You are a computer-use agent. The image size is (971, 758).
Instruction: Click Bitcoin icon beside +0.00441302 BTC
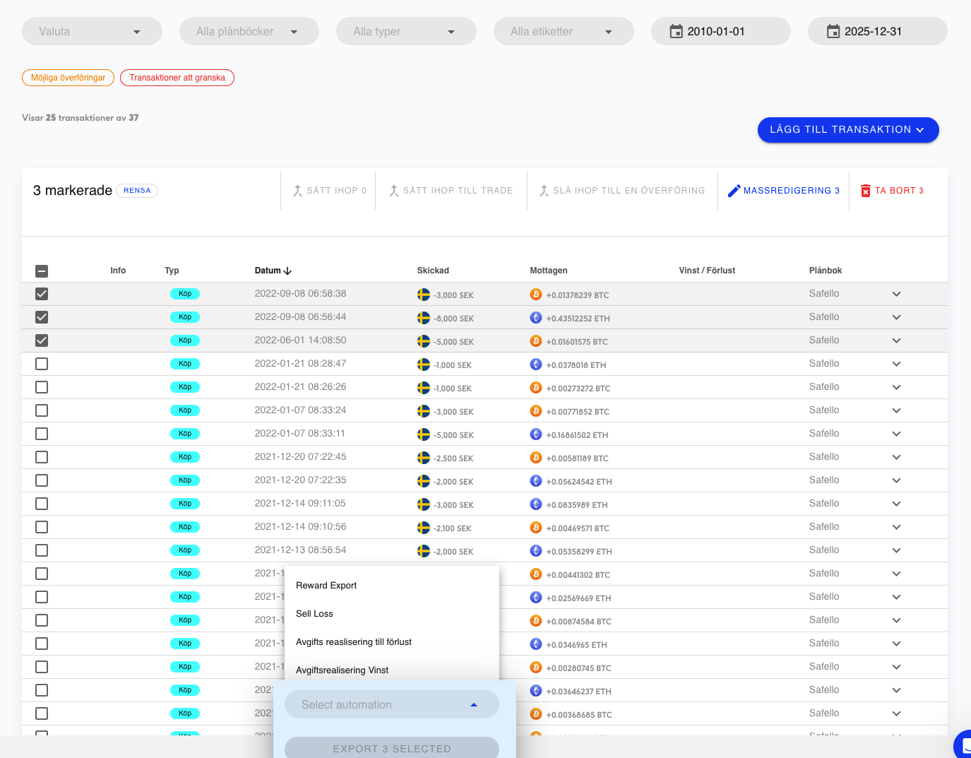coord(536,574)
